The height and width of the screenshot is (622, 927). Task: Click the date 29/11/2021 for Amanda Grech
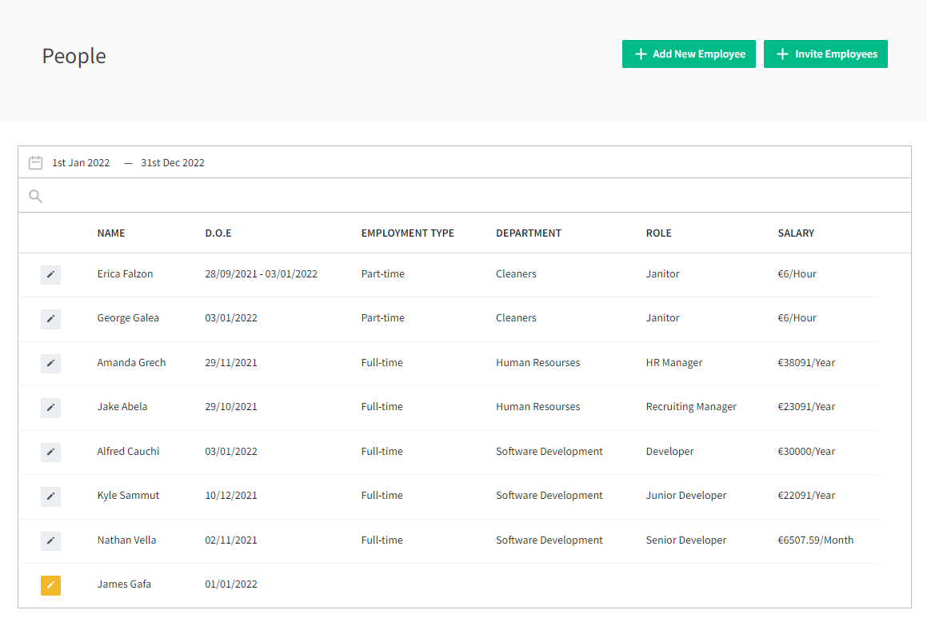pos(230,363)
